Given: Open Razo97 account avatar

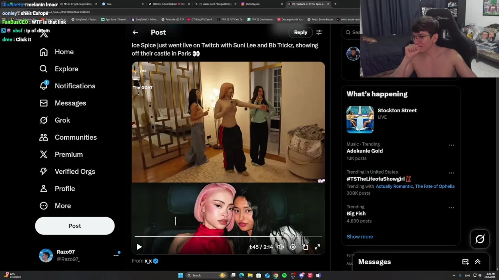Looking at the screenshot, I should pos(46,255).
